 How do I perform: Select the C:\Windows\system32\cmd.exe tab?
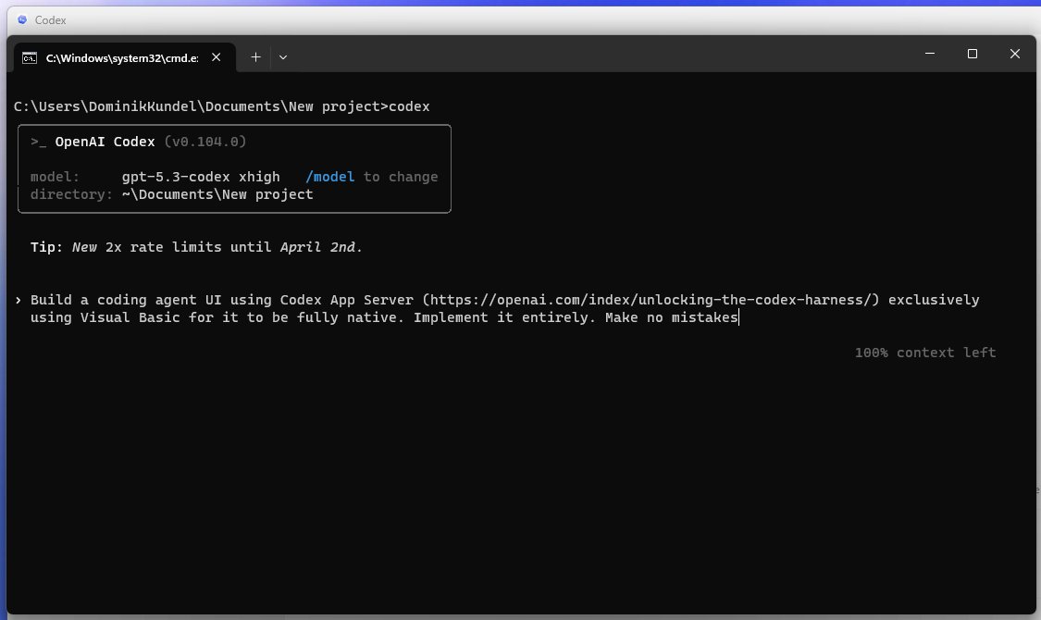pos(120,56)
